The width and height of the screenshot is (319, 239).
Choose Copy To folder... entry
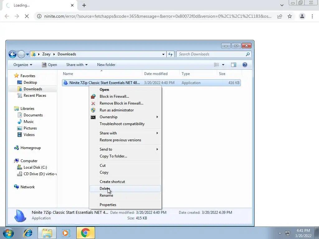click(125, 156)
